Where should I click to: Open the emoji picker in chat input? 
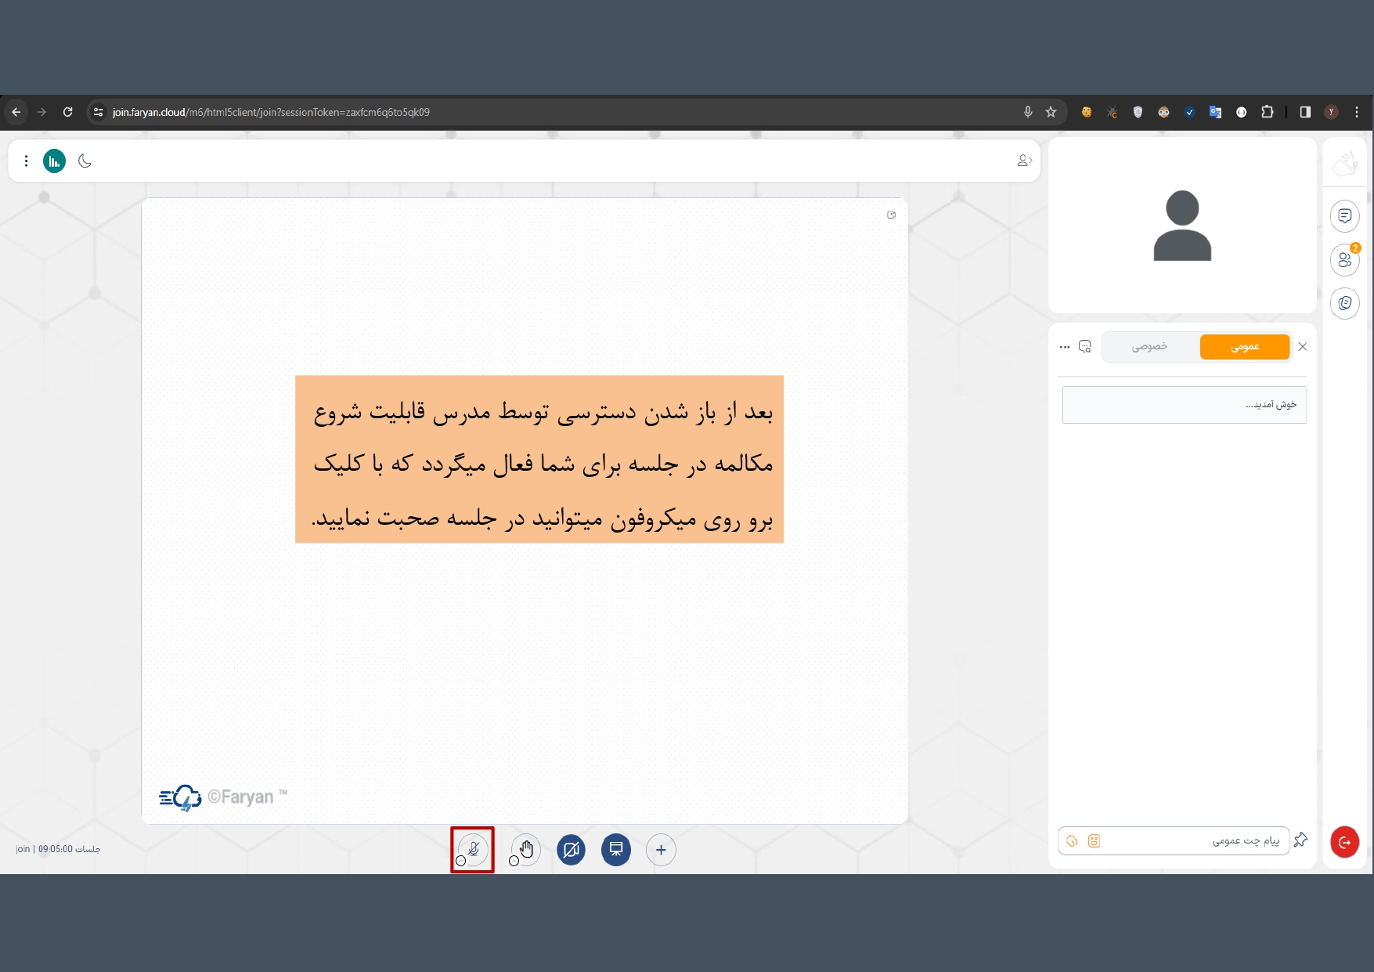1094,841
